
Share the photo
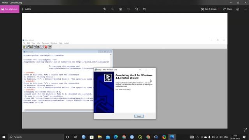tap(227, 9)
